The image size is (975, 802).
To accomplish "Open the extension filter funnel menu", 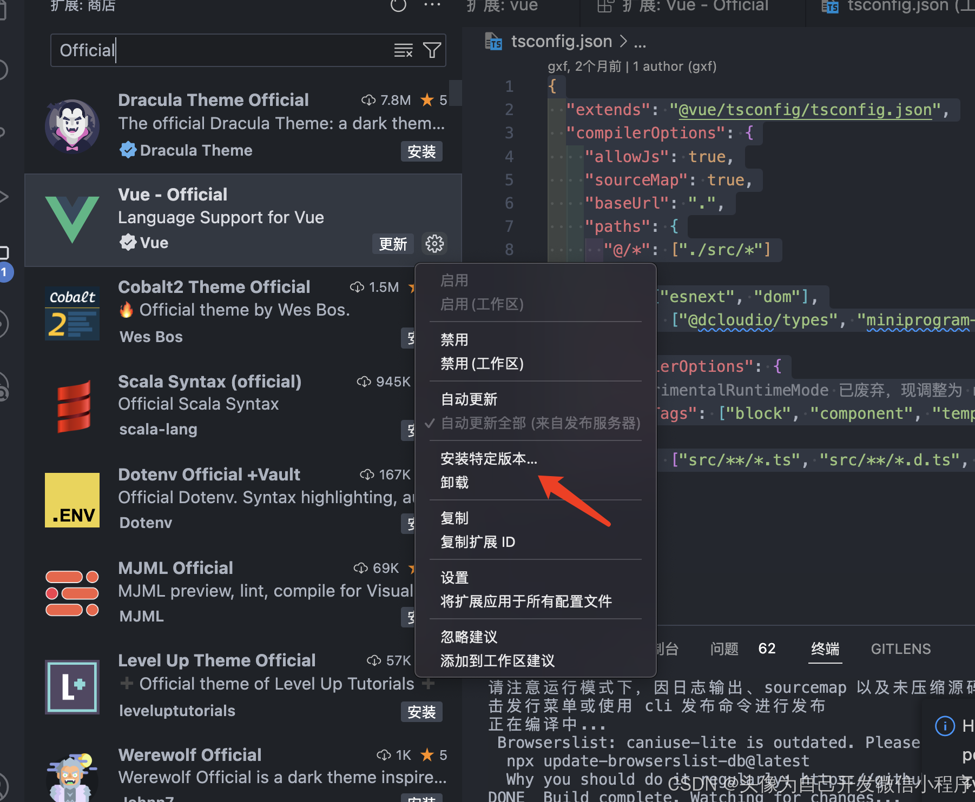I will tap(432, 50).
